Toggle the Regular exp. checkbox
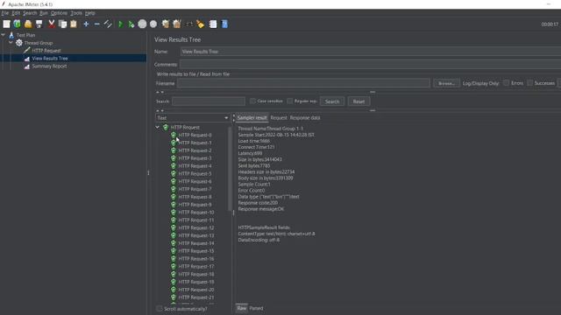 pyautogui.click(x=290, y=101)
